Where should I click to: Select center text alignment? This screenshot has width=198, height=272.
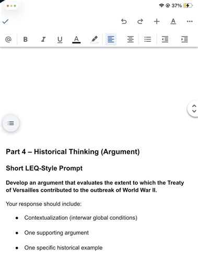(131, 39)
